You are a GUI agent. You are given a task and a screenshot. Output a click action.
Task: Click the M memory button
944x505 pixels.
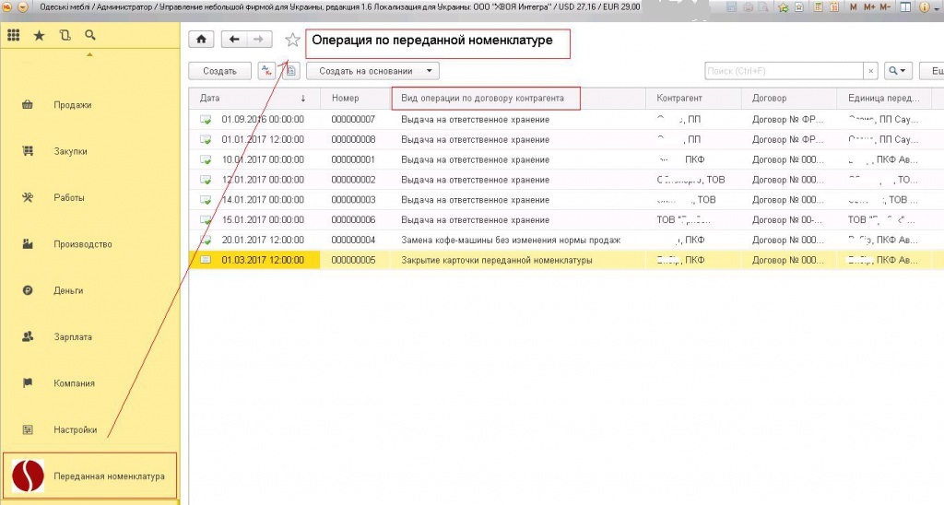[x=854, y=7]
